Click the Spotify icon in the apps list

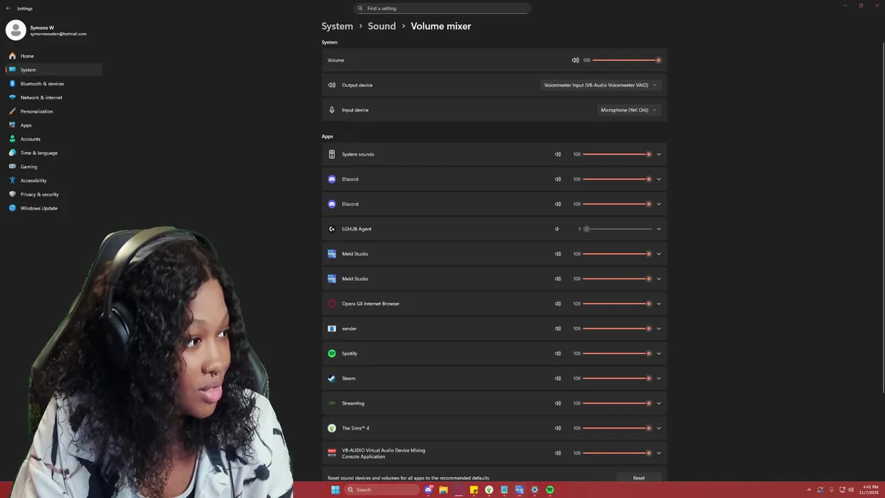click(x=332, y=353)
